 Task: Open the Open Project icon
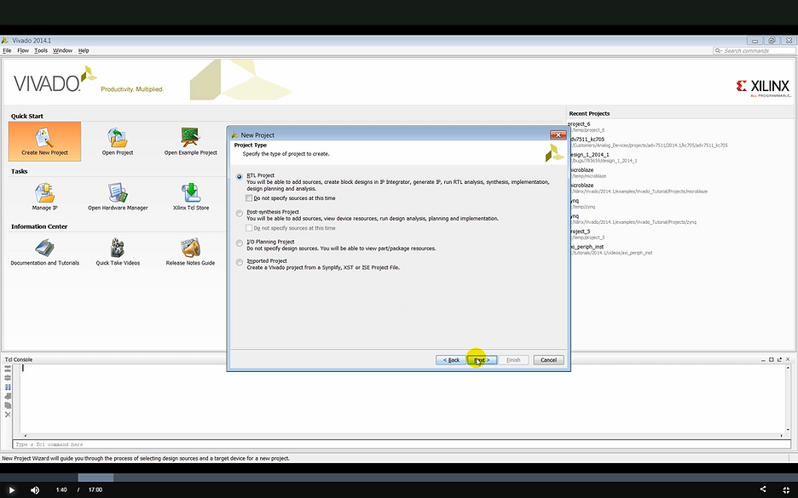coord(118,138)
